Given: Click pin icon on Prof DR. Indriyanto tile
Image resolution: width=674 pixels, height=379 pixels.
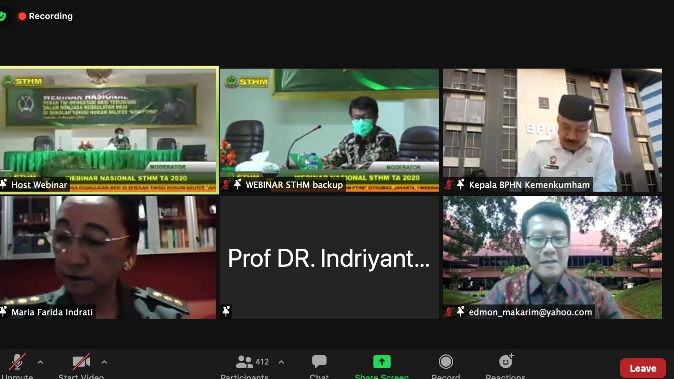Looking at the screenshot, I should [x=226, y=311].
